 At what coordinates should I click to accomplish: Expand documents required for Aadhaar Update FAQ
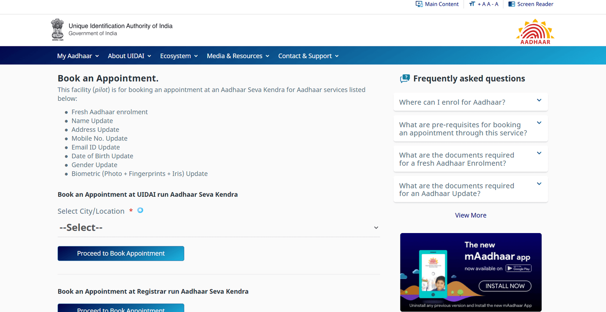pos(470,190)
